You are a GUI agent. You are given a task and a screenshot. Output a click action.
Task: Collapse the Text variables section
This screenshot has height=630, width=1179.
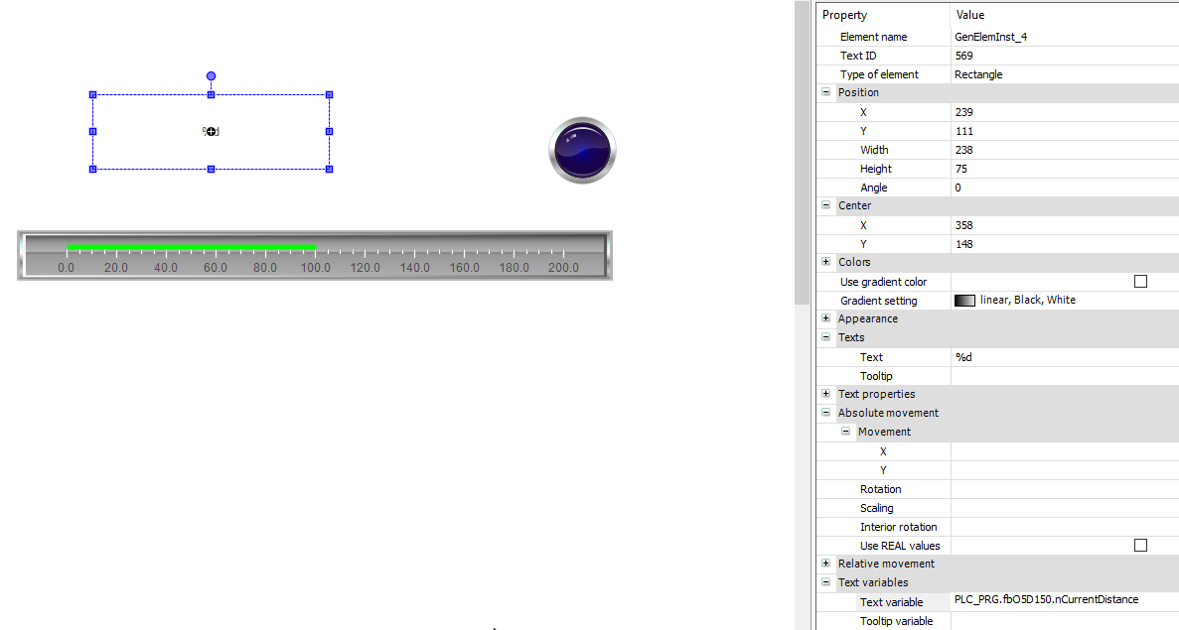click(x=825, y=582)
